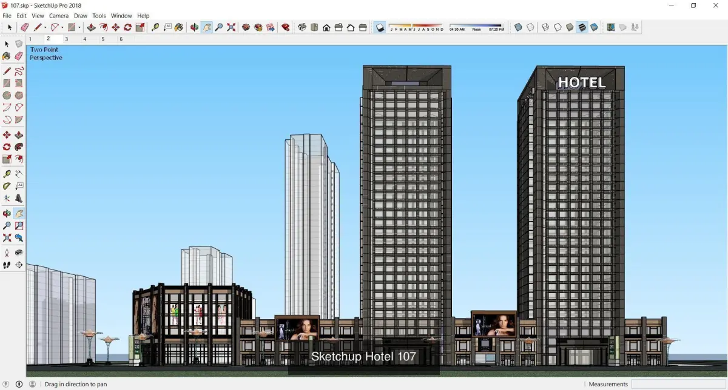Toggle Back Edges style
This screenshot has height=390, width=728.
(530, 27)
